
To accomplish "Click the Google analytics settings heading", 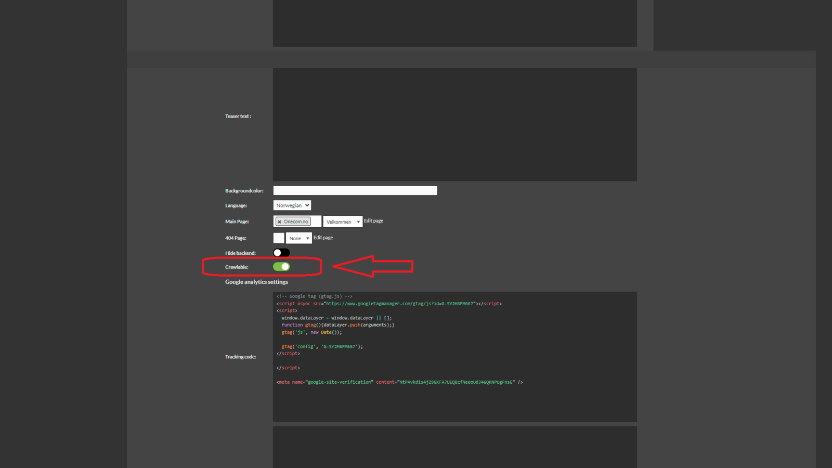I will [256, 282].
